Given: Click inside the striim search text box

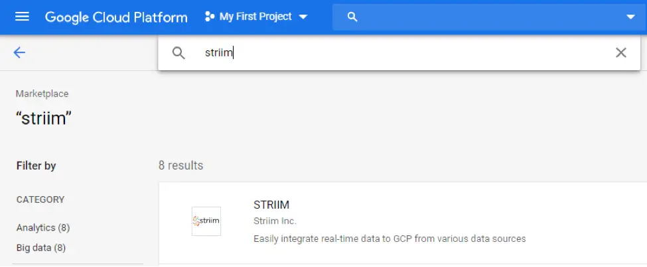Looking at the screenshot, I should 398,53.
